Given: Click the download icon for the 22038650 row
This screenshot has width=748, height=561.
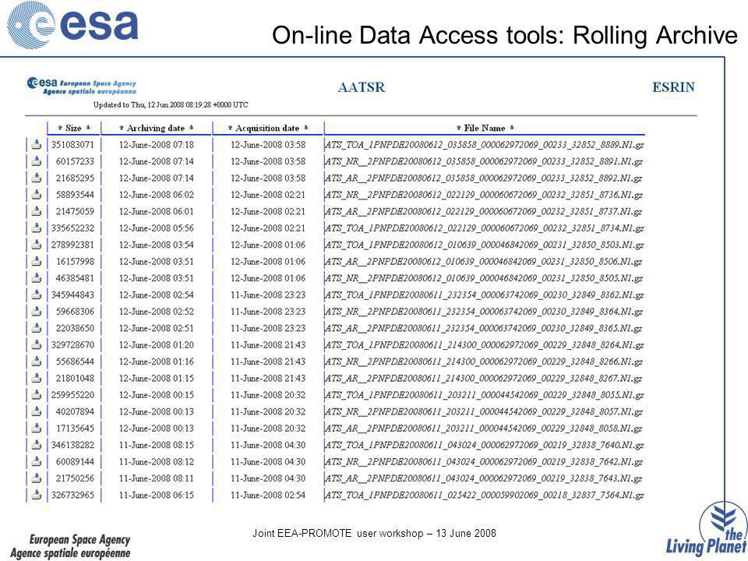Looking at the screenshot, I should pos(37,328).
